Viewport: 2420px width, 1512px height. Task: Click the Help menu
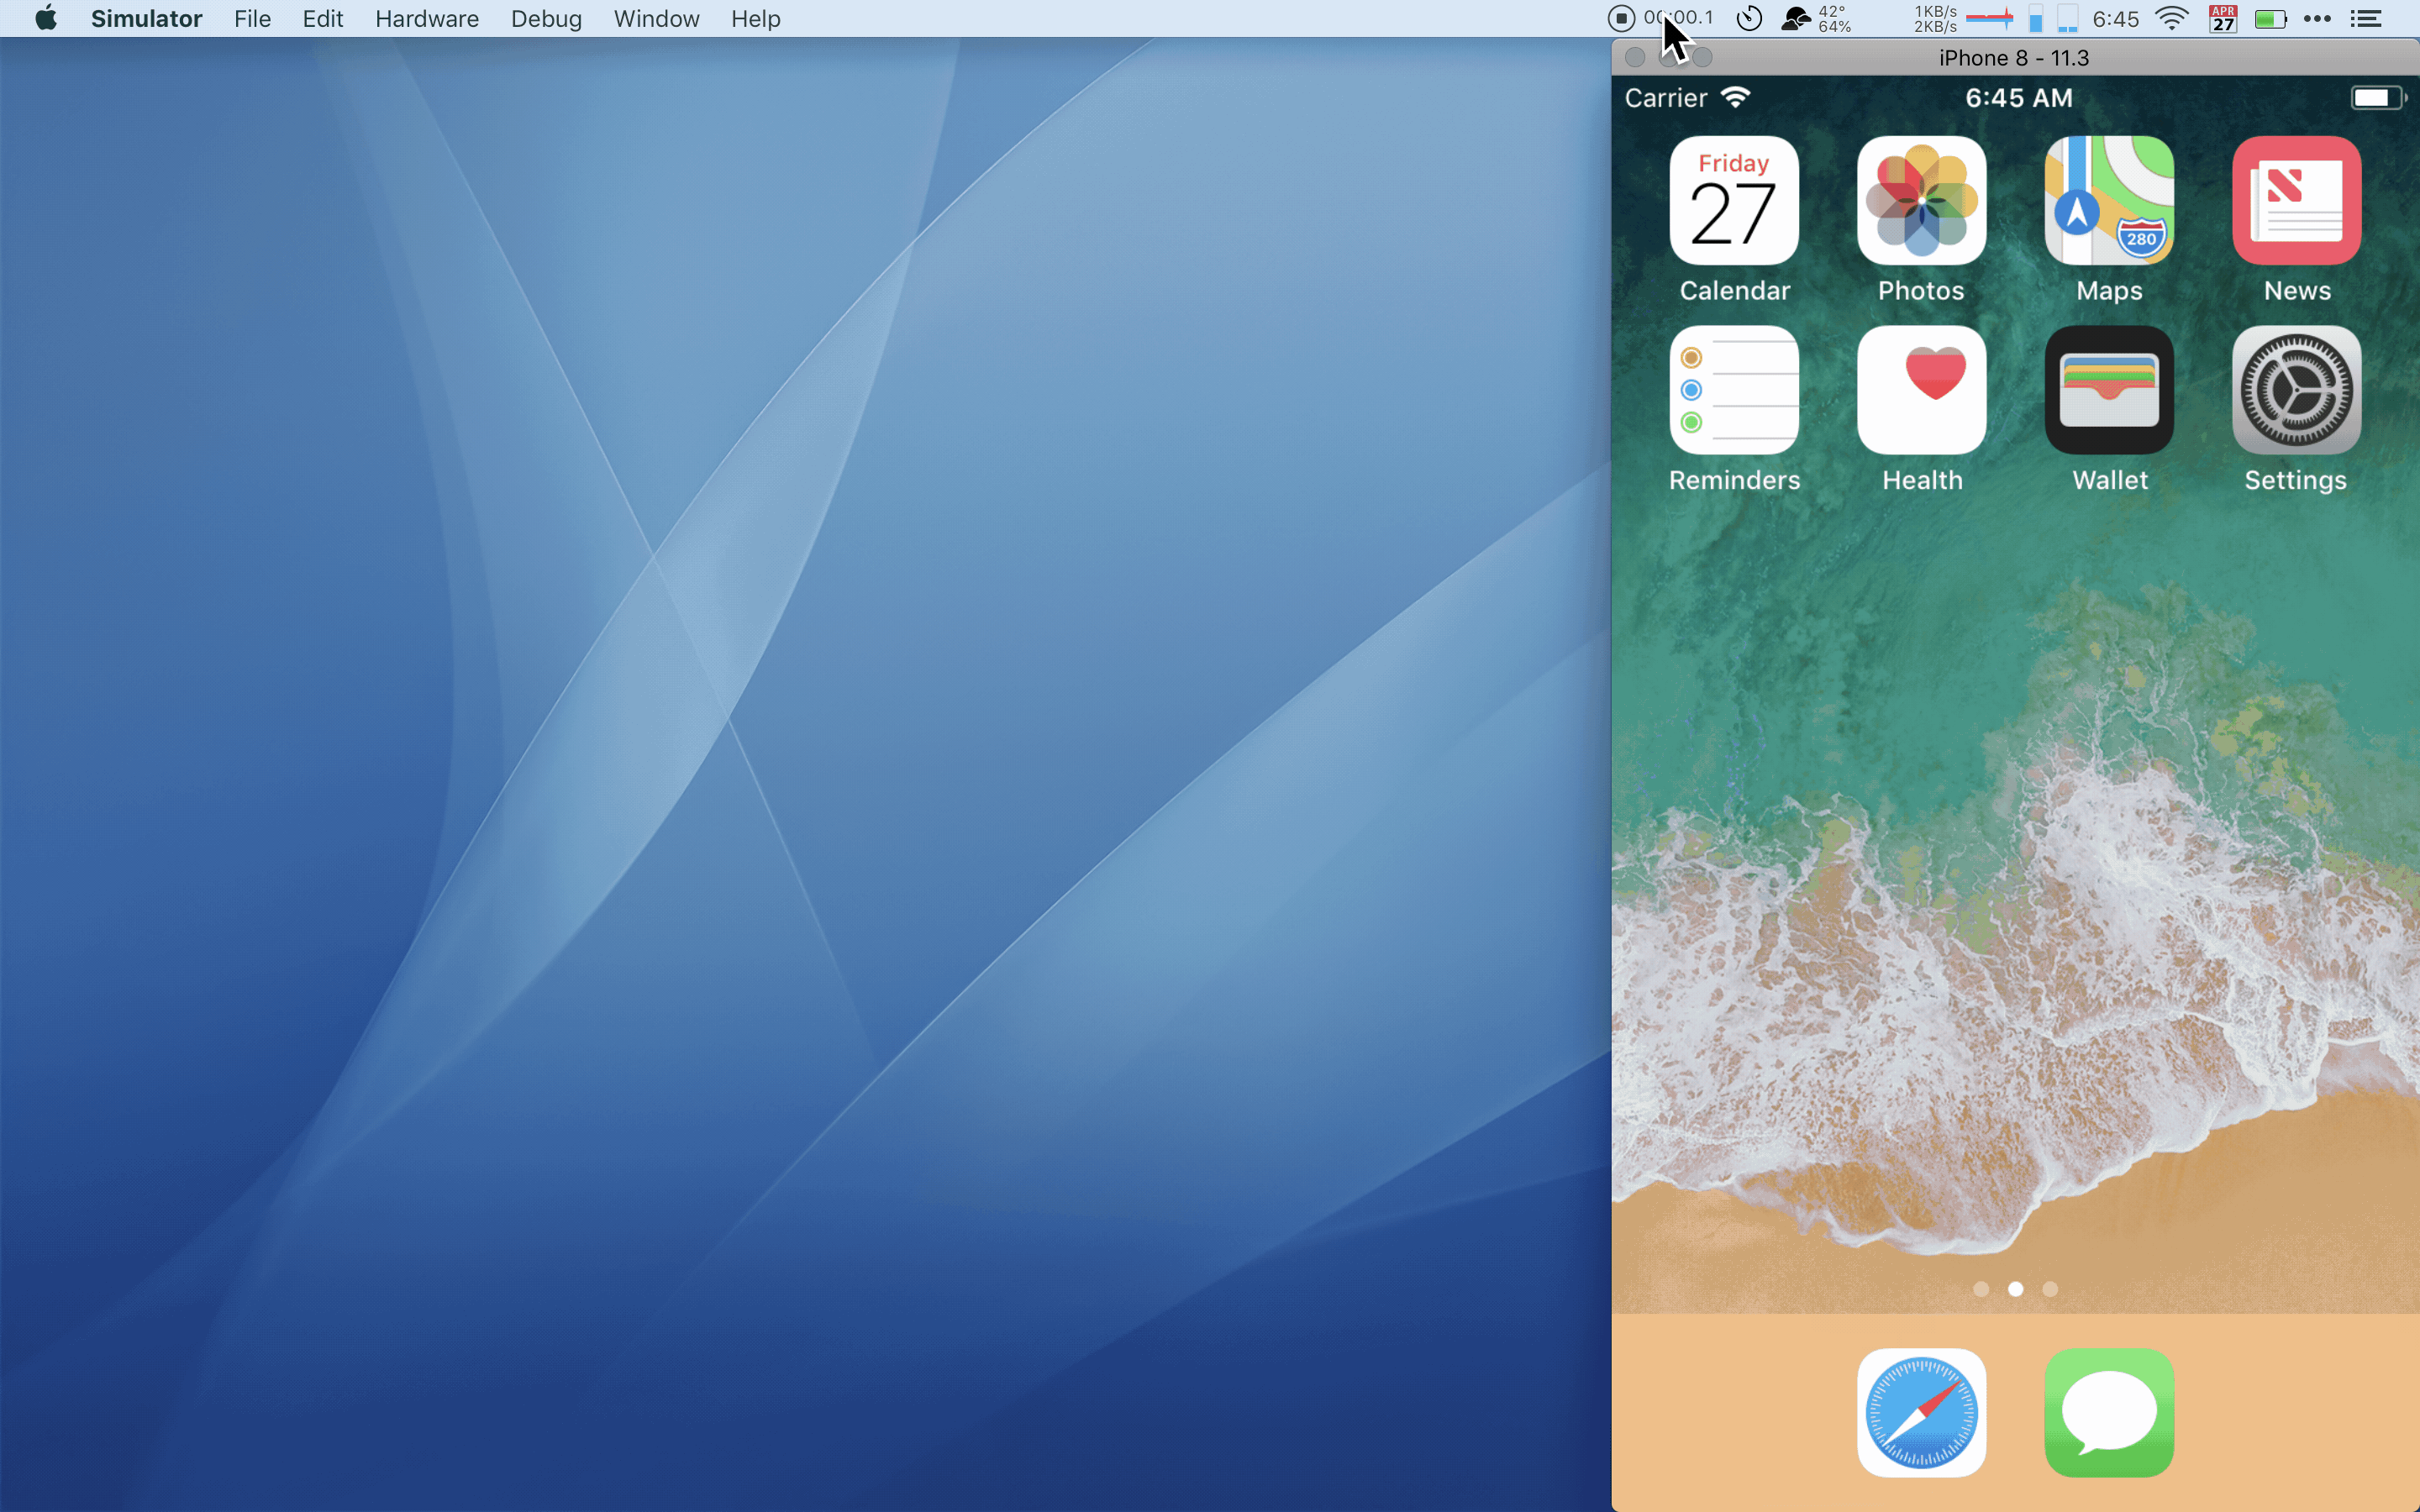tap(755, 19)
